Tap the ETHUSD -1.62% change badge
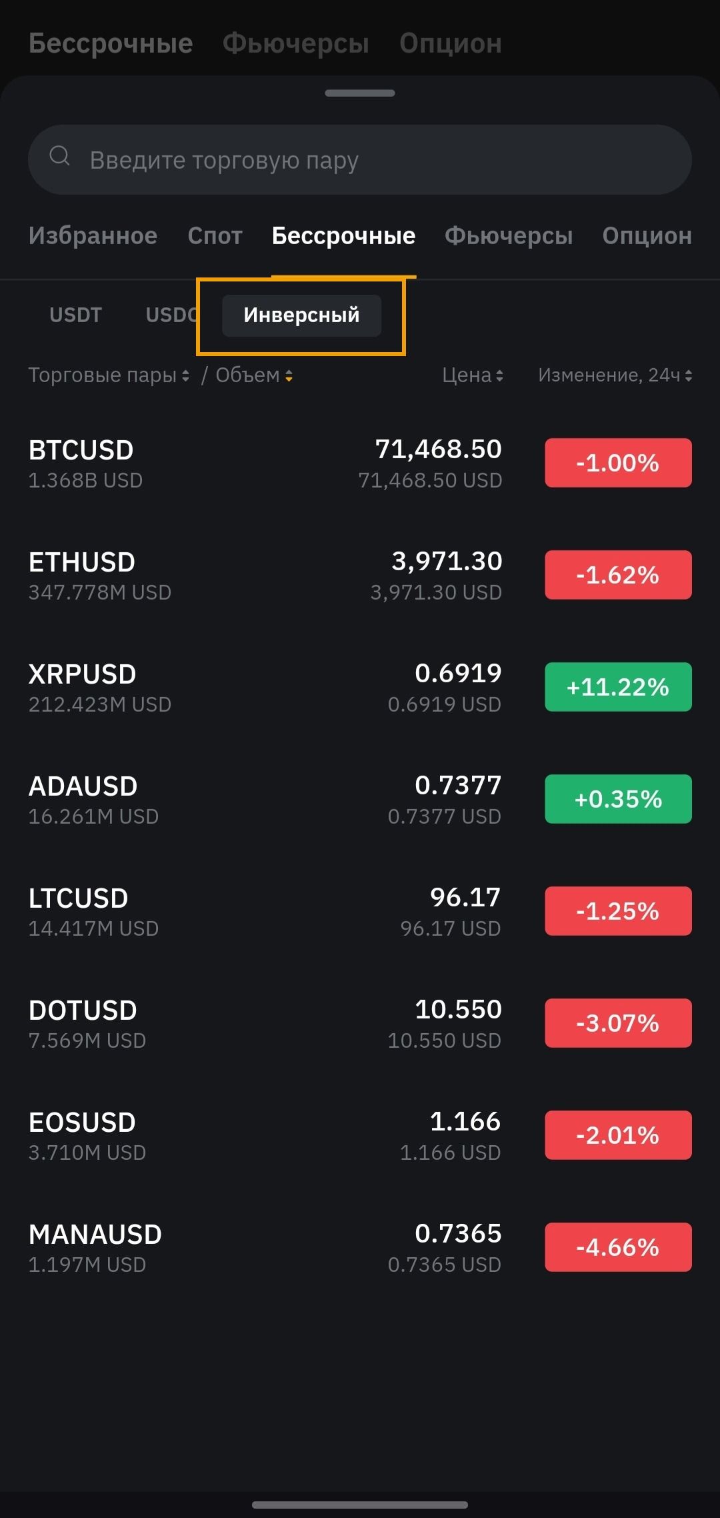 [618, 575]
